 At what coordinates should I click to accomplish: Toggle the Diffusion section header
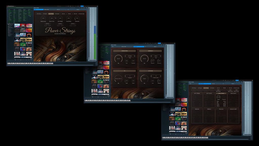tap(150, 71)
